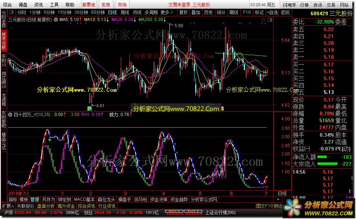Open the 股票池 section
356x219 pixels.
click(x=89, y=5)
